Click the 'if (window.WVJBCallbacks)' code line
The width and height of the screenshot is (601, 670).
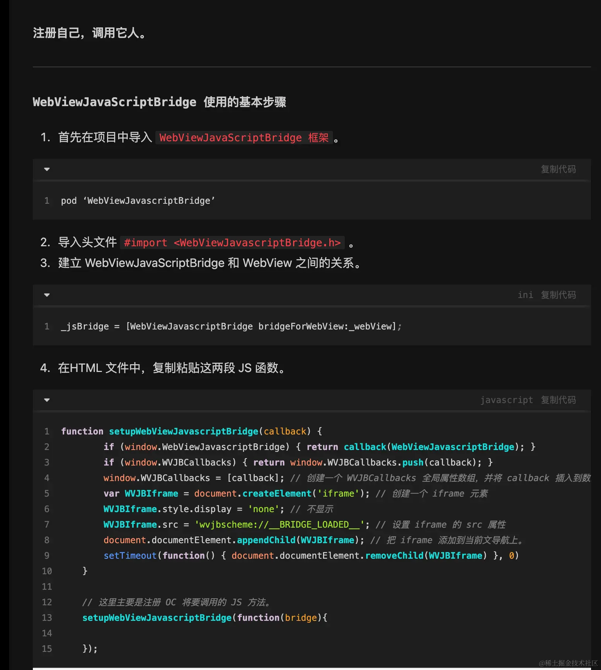298,463
